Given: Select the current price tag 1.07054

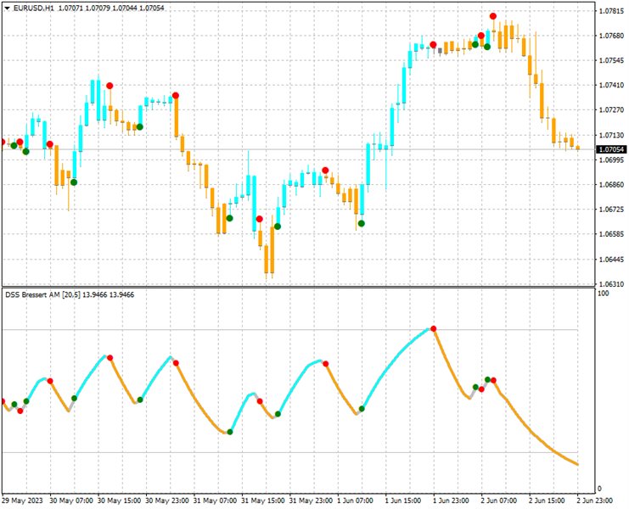Looking at the screenshot, I should coord(611,149).
